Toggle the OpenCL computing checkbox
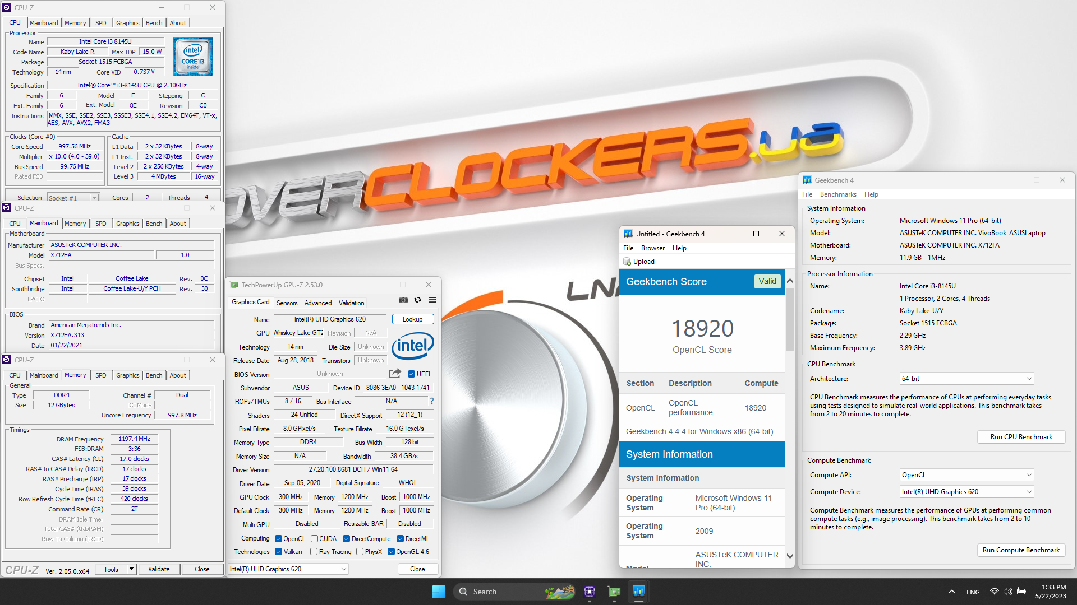1077x605 pixels. 278,539
